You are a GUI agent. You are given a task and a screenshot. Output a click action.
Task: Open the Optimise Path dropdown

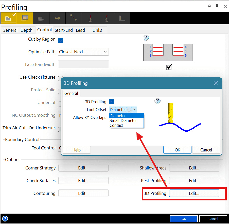[x=83, y=52]
